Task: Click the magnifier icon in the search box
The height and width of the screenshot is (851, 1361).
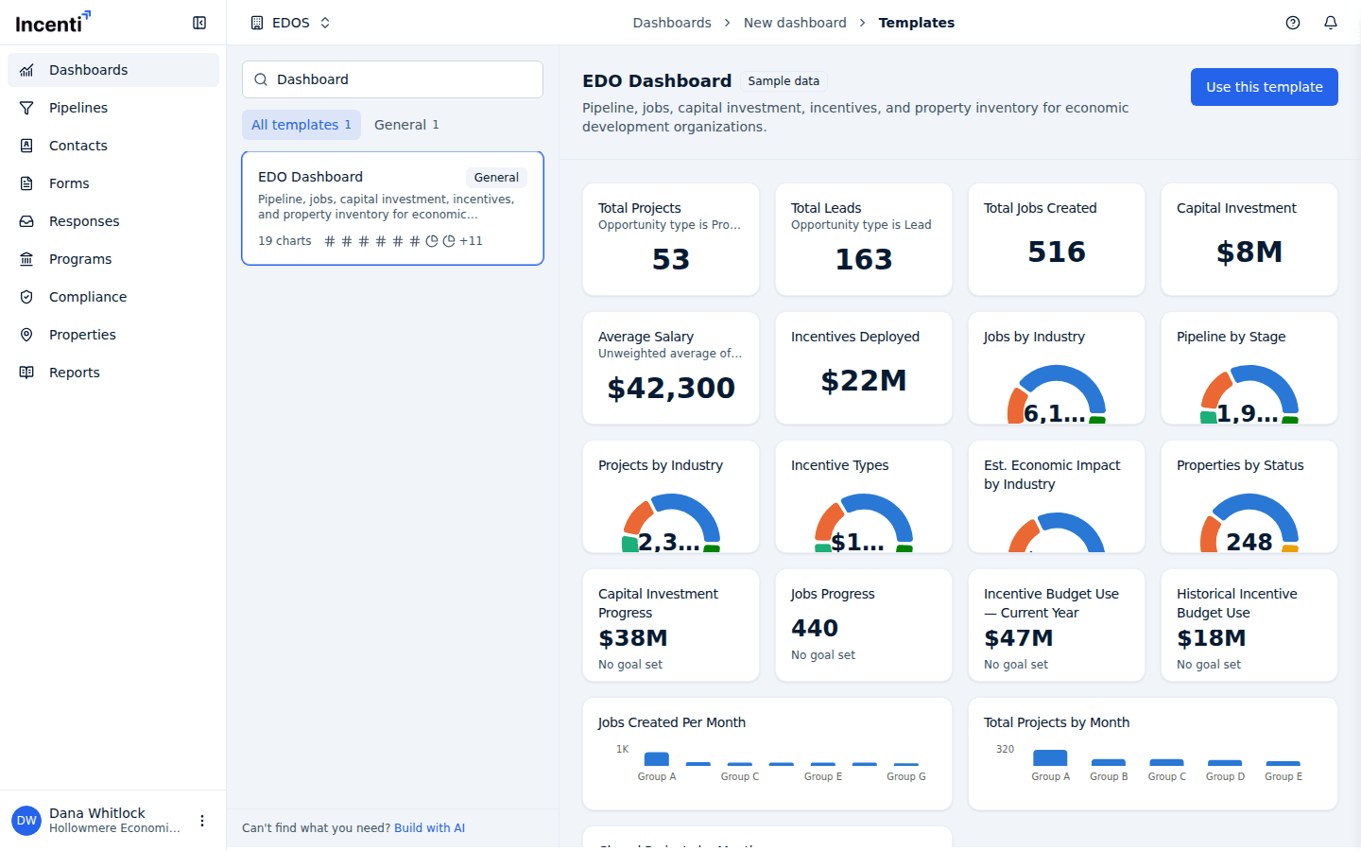Action: click(261, 79)
